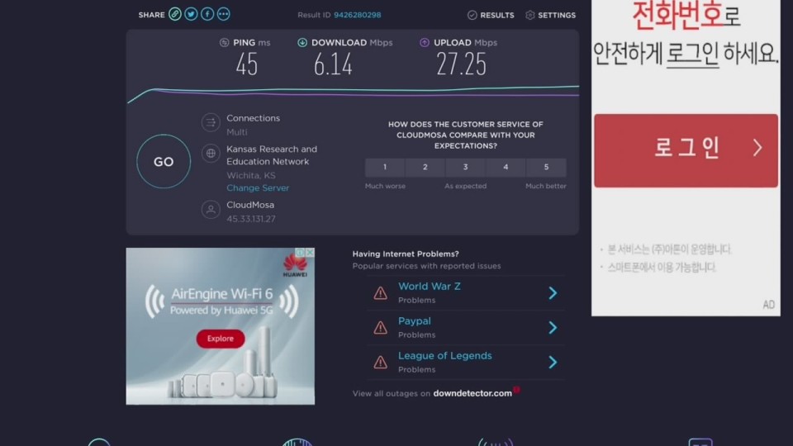The height and width of the screenshot is (446, 793).
Task: Start a new test with GO
Action: coord(164,161)
